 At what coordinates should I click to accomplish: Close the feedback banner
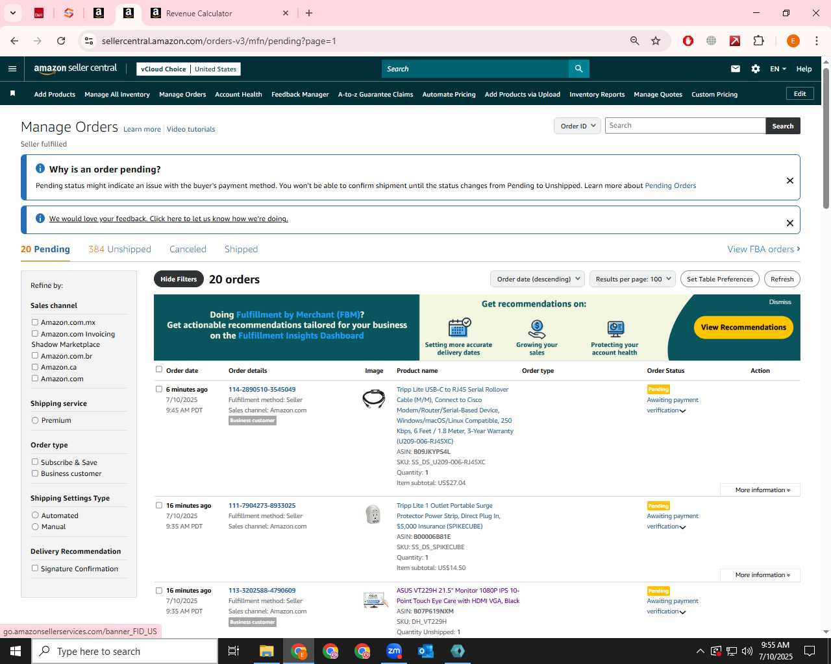790,223
